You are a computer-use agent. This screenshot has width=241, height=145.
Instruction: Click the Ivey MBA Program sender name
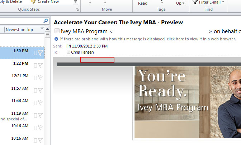click(x=84, y=31)
